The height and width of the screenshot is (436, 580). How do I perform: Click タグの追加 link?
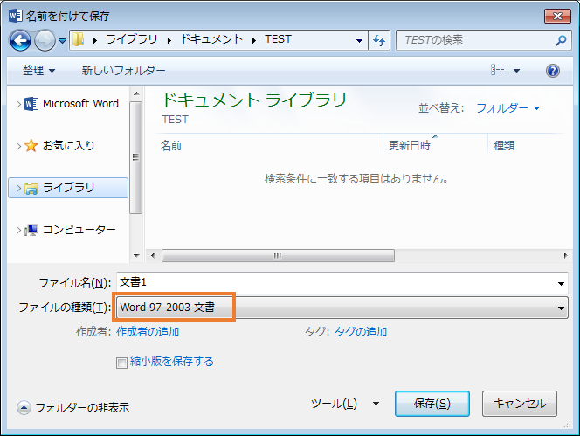point(361,332)
